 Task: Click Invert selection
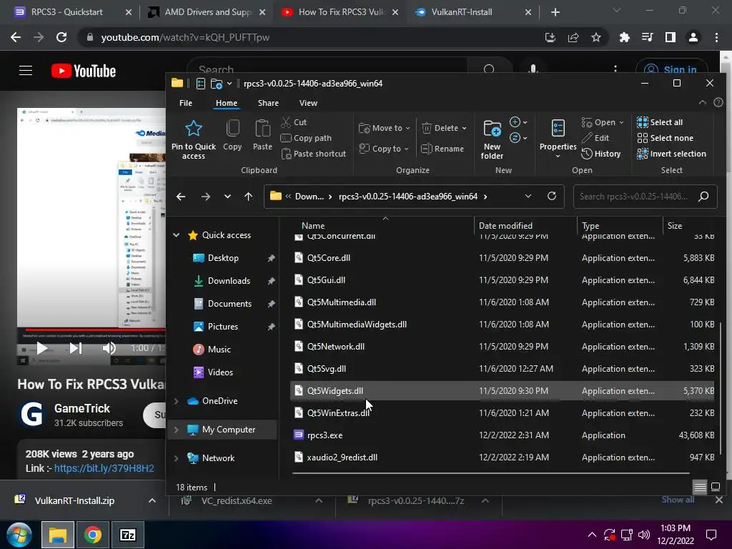[x=671, y=154]
